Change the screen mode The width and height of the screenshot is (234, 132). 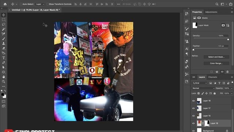(x=4, y=106)
